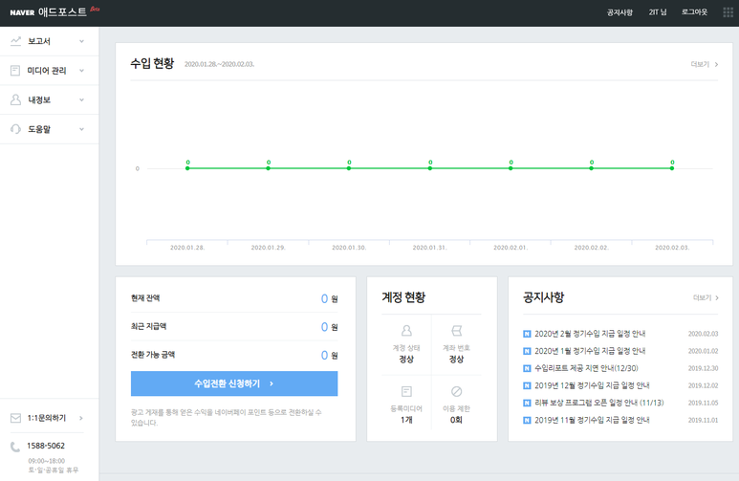Expand the 내정보 menu chevron
The height and width of the screenshot is (481, 739).
click(x=81, y=99)
